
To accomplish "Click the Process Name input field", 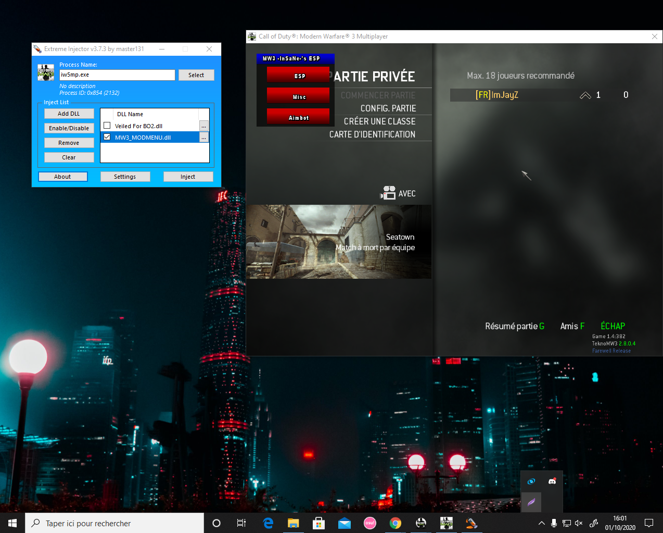I will point(117,75).
